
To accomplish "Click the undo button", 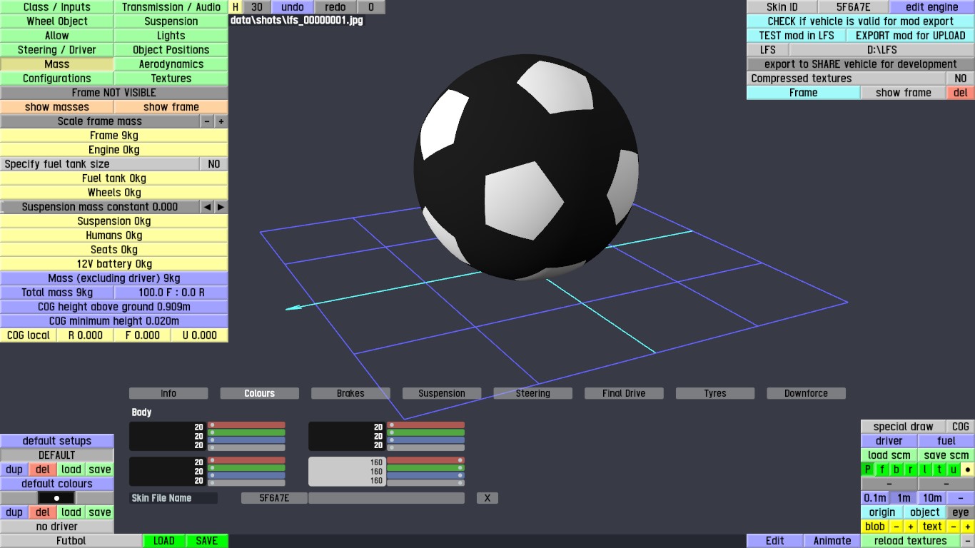I will [x=293, y=7].
